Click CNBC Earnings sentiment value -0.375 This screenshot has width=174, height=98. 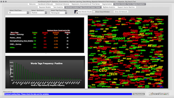click(56, 44)
